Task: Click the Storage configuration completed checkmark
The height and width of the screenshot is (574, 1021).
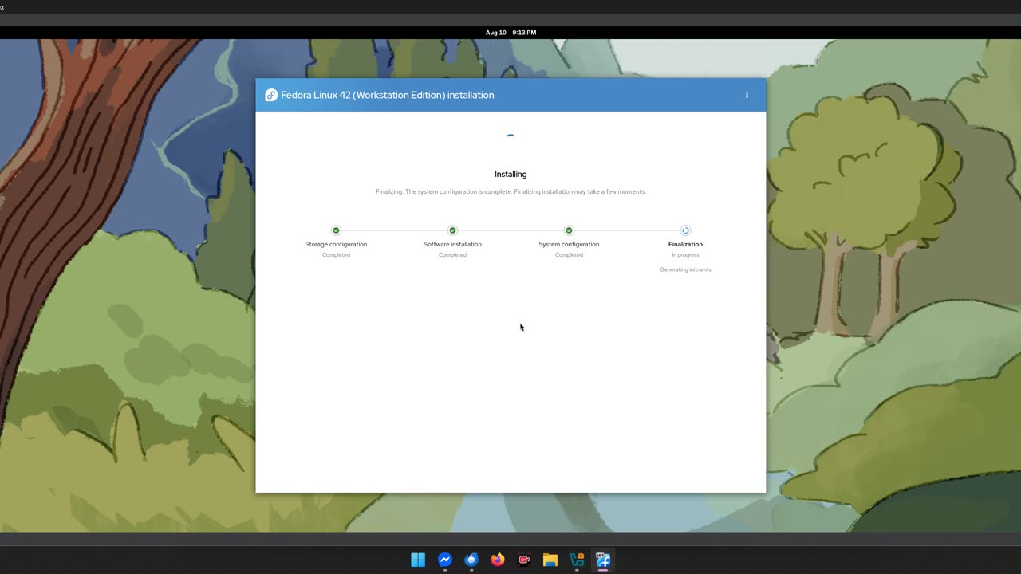Action: click(336, 230)
